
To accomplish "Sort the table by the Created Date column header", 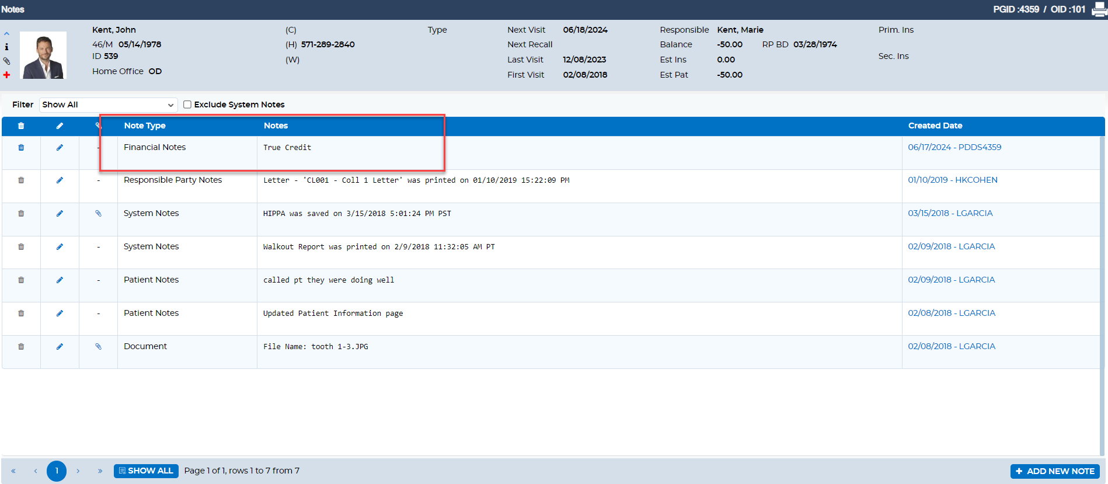I will click(935, 126).
